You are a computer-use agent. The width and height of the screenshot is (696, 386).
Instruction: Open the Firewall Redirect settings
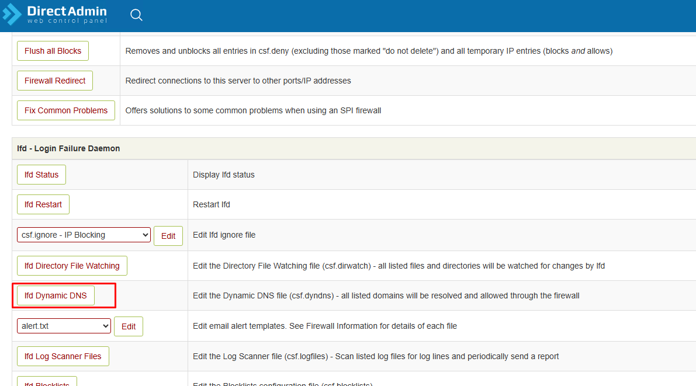tap(55, 81)
